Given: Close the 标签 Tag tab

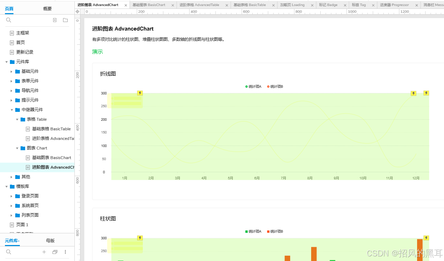Looking at the screenshot, I should point(373,5).
